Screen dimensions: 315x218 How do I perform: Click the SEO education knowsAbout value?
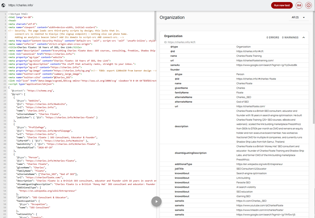[244, 192]
